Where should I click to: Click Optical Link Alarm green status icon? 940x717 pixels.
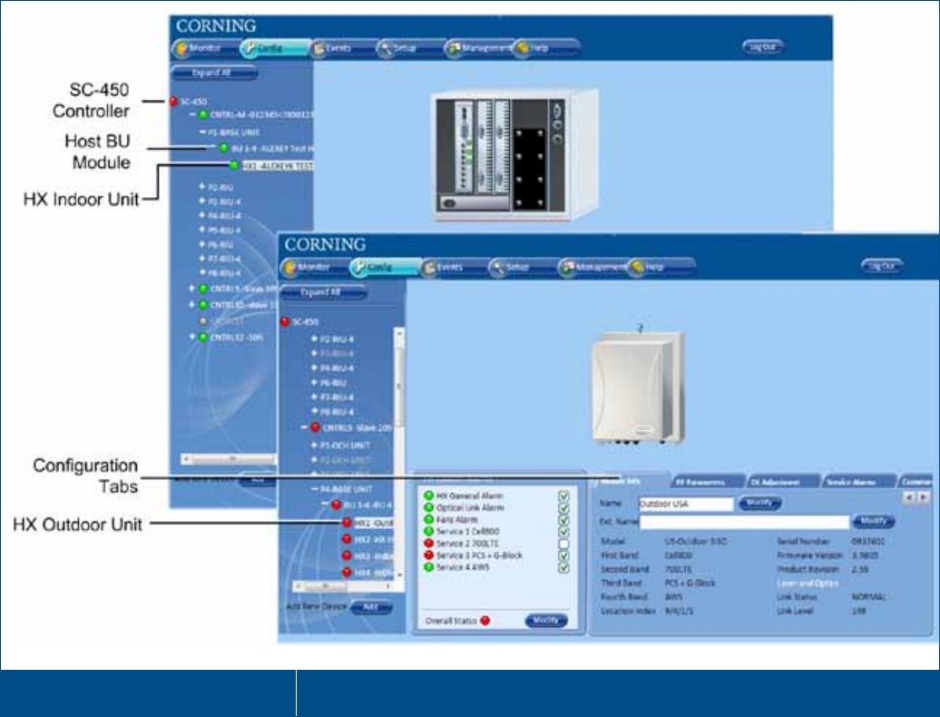pos(428,507)
